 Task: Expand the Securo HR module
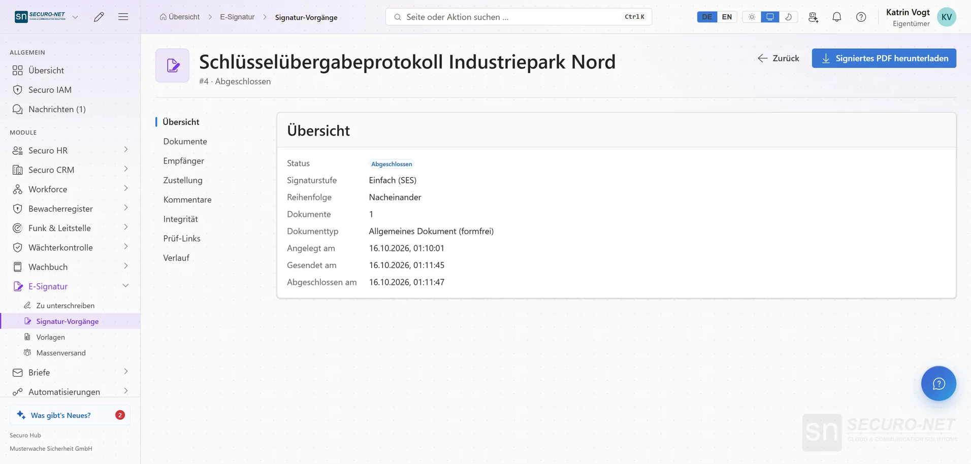coord(70,150)
